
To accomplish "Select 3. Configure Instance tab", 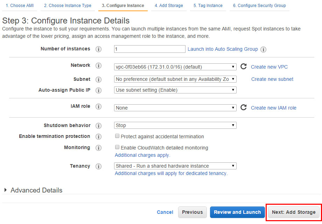I will coord(123,6).
